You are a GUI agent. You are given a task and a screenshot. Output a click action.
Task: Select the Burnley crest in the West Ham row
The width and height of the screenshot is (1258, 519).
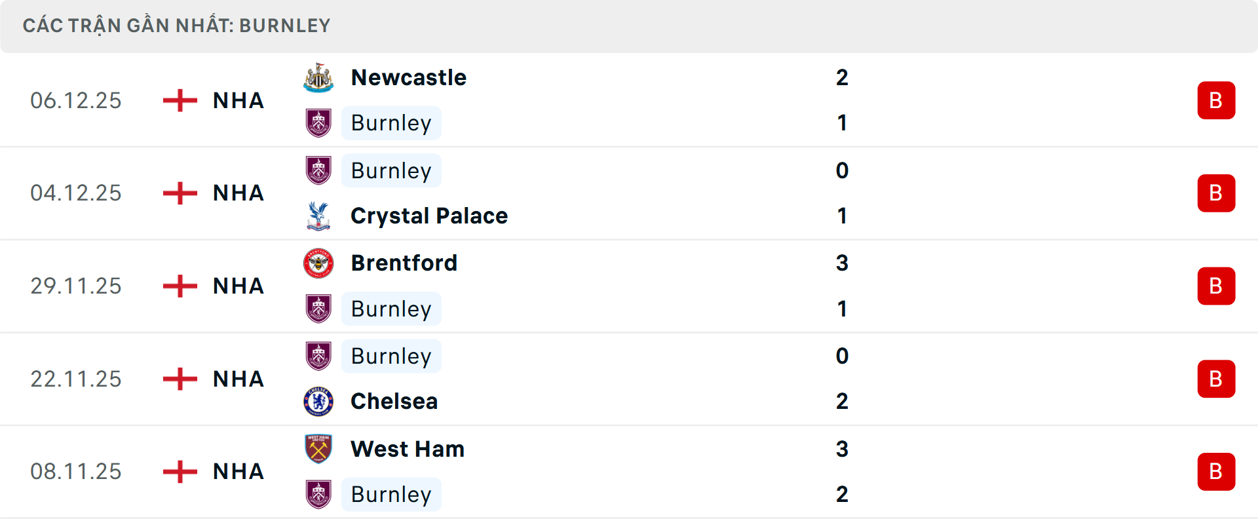pos(318,495)
